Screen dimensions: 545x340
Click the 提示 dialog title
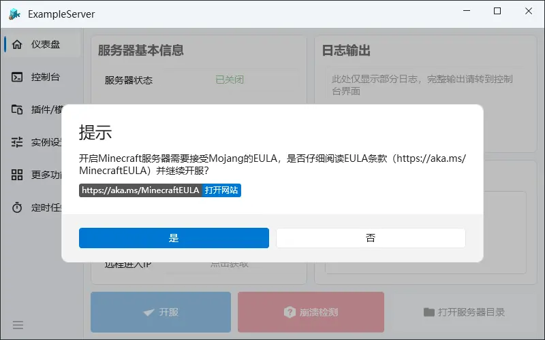[95, 132]
